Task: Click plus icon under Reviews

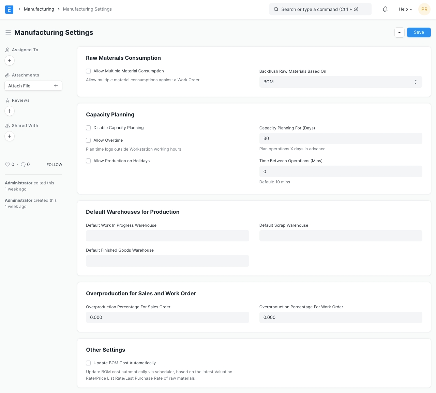Action: [10, 111]
